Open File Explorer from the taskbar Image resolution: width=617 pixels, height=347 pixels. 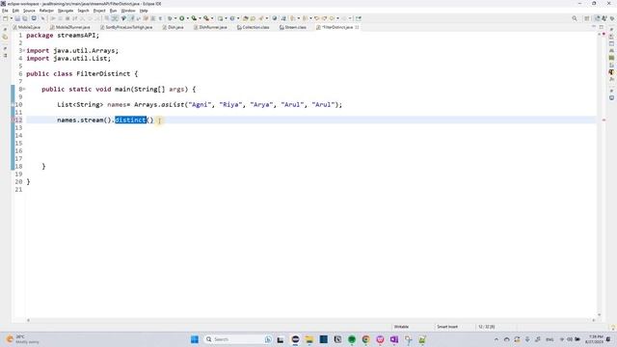309,339
